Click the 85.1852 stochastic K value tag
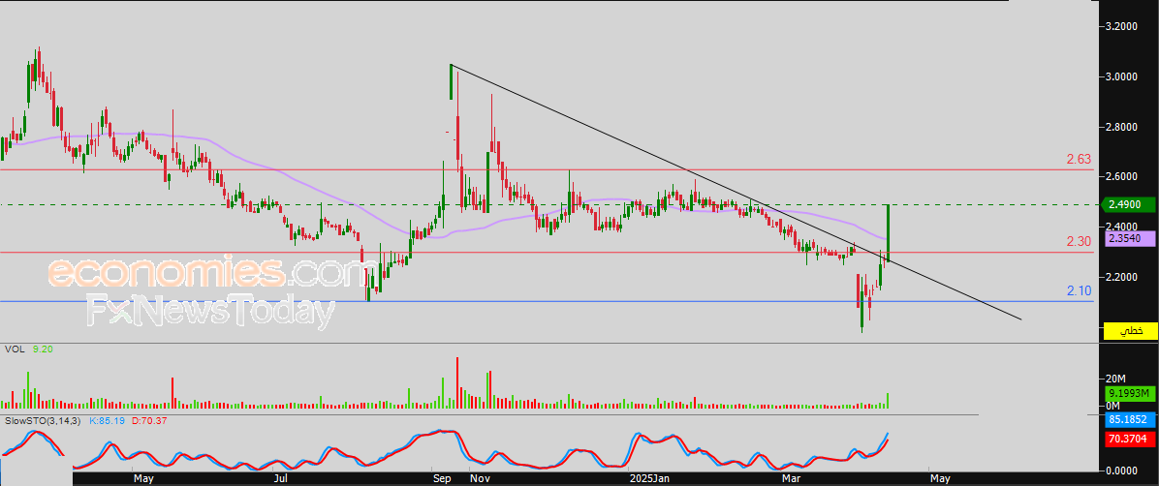Viewport: 1159px width, 486px height. pos(1130,420)
